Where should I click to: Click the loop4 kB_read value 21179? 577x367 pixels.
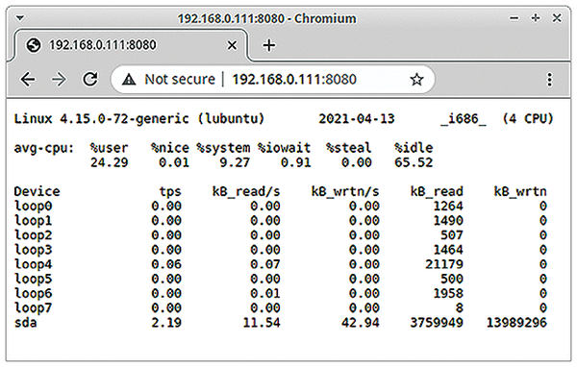444,264
